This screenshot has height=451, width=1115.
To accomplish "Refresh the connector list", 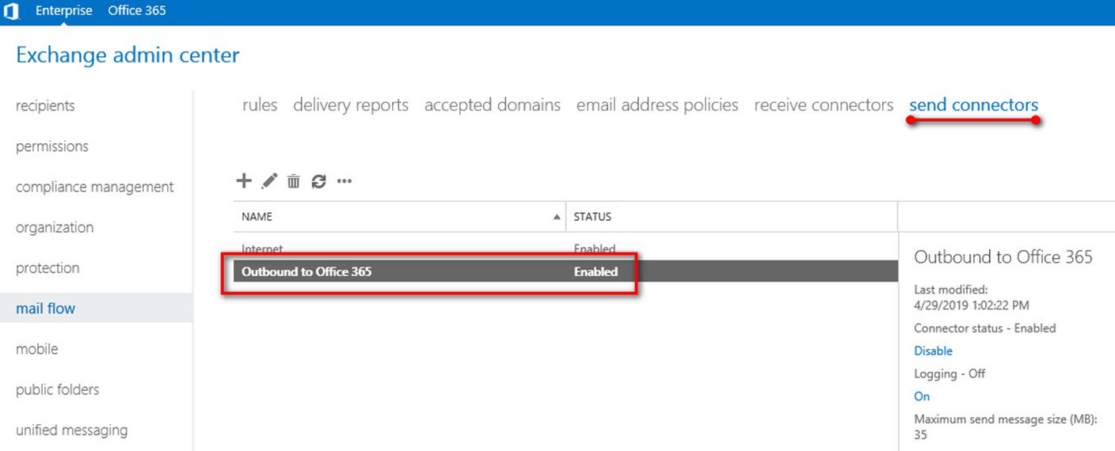I will tap(318, 181).
